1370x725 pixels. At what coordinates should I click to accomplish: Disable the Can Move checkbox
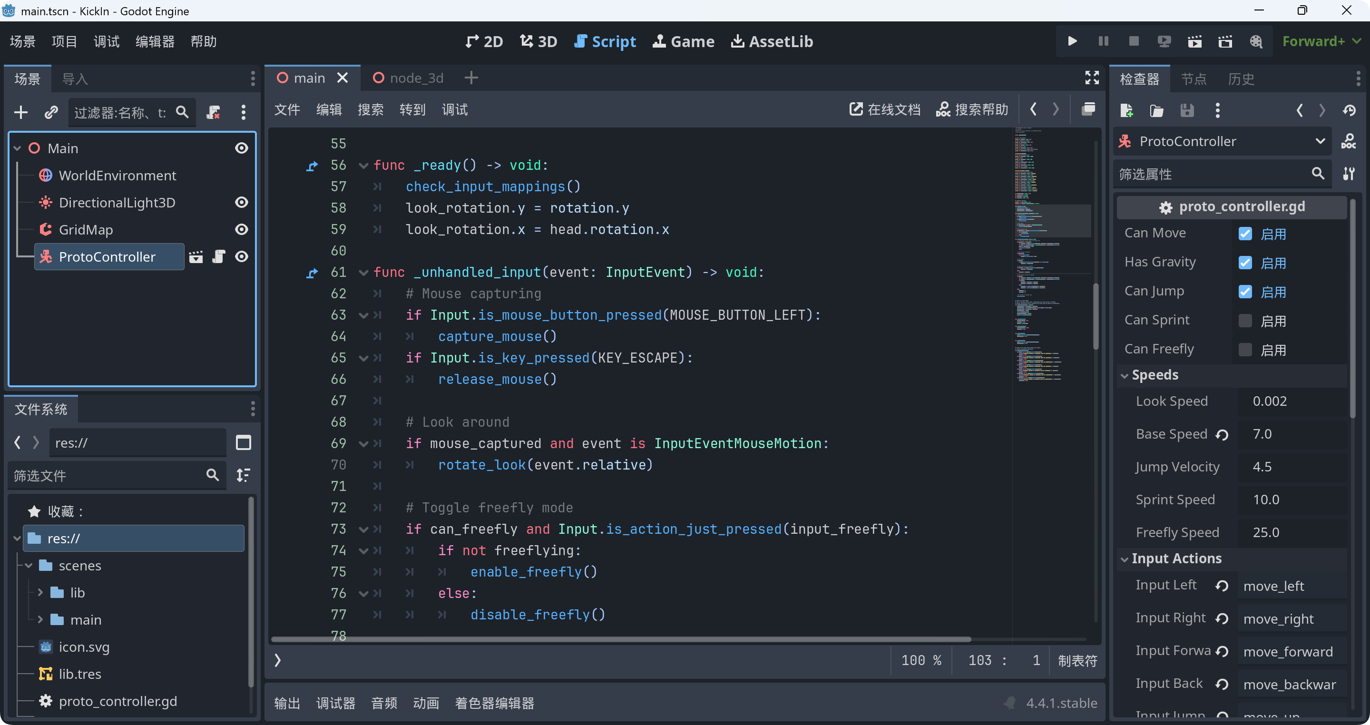point(1245,234)
